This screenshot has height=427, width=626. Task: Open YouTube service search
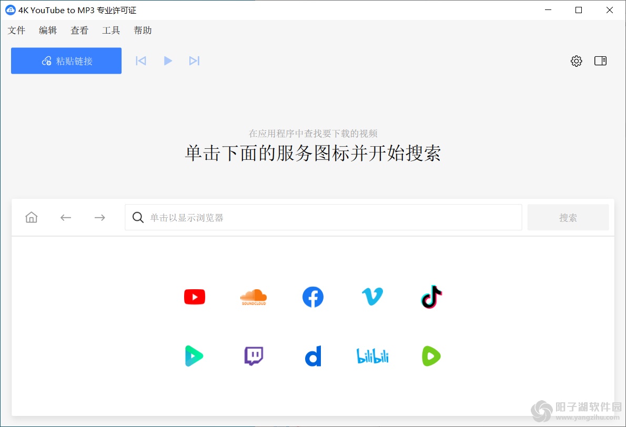(195, 297)
